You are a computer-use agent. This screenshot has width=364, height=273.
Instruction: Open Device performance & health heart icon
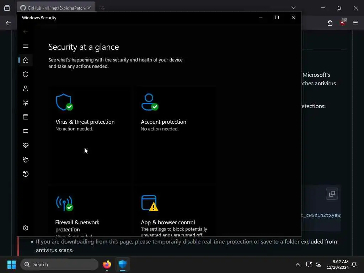click(26, 145)
